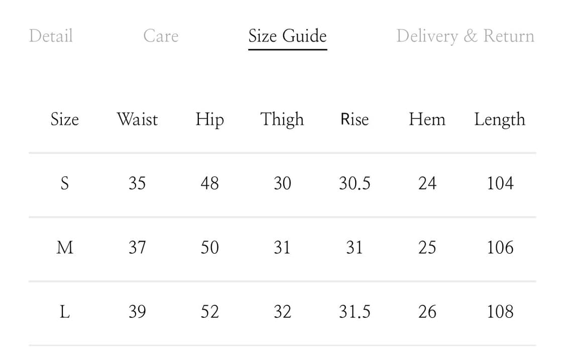Select size L row label

(x=64, y=312)
